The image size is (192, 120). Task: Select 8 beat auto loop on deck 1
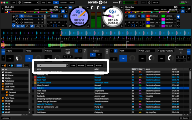(59, 26)
